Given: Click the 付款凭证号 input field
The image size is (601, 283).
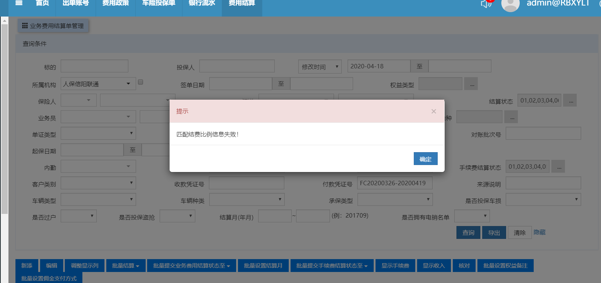Looking at the screenshot, I should point(394,183).
